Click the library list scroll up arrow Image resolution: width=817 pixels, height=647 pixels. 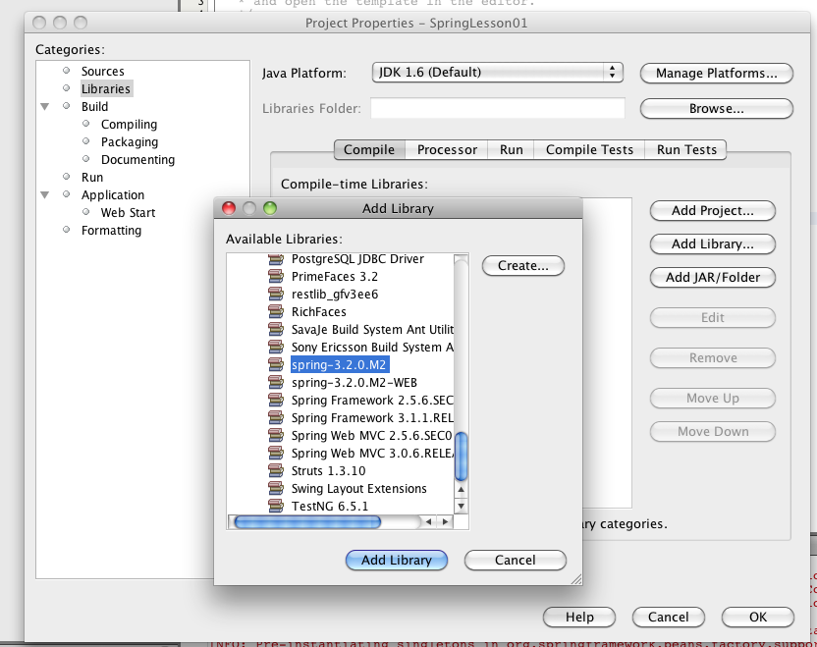pyautogui.click(x=461, y=490)
